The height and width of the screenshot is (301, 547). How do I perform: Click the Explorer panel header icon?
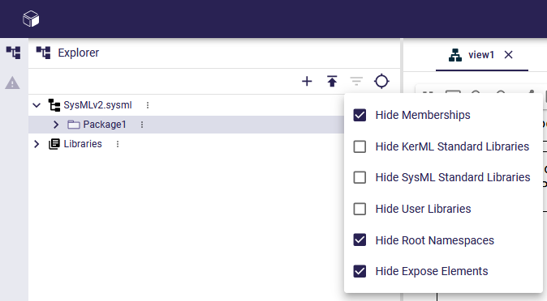tap(43, 53)
